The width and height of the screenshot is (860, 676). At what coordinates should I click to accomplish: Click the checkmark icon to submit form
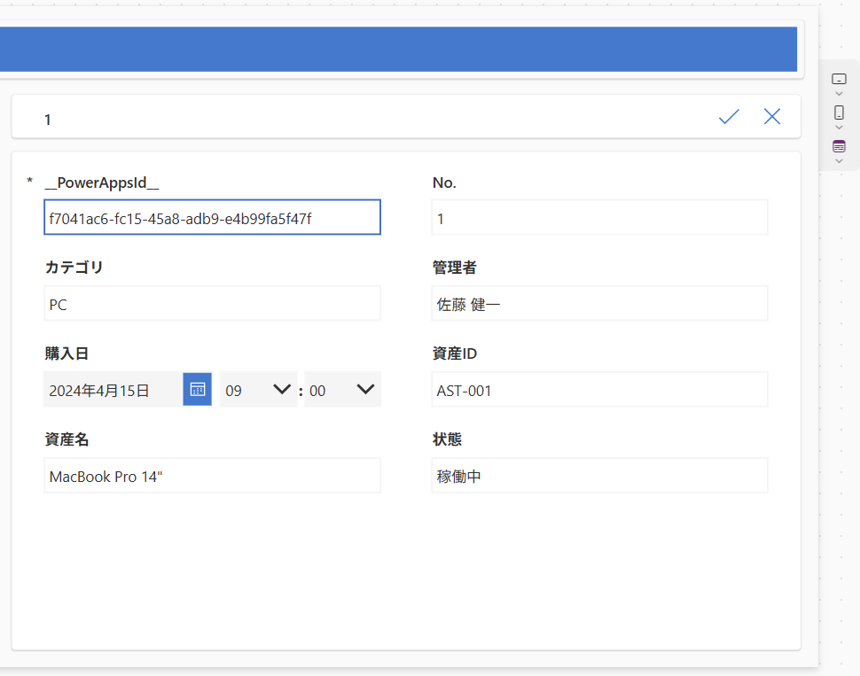click(729, 117)
